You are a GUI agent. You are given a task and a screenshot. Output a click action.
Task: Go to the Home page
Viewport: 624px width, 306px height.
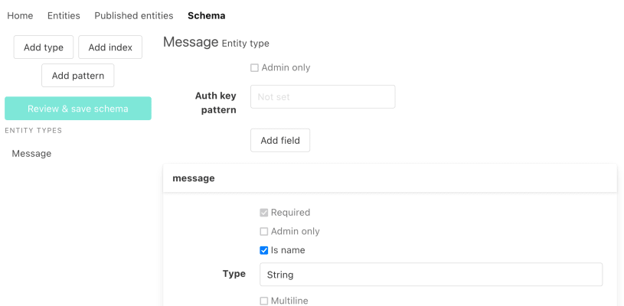20,15
